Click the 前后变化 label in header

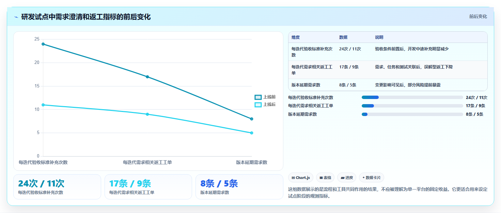[x=478, y=16]
